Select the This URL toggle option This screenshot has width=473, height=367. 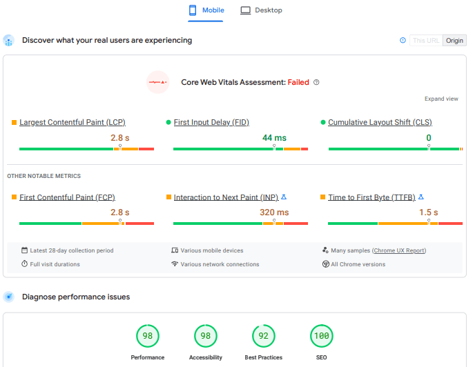click(x=426, y=41)
